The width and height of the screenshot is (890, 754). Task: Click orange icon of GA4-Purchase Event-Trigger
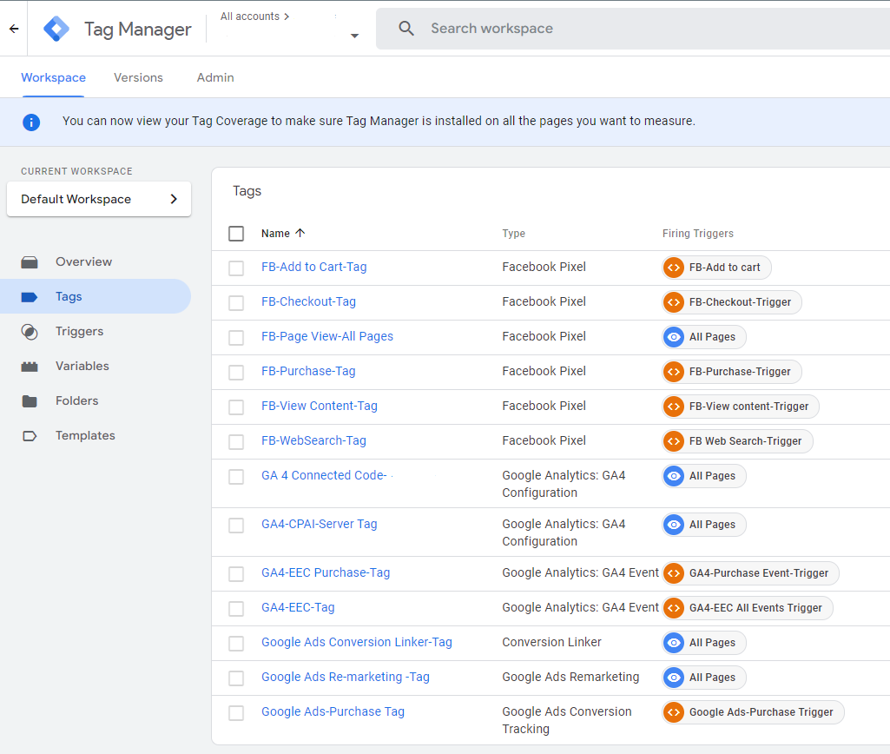click(x=674, y=573)
